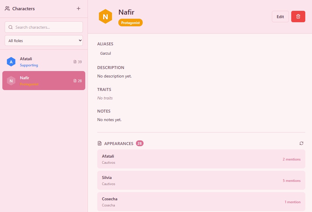This screenshot has width=312, height=212.
Task: Refresh the Appearances list
Action: (301, 143)
